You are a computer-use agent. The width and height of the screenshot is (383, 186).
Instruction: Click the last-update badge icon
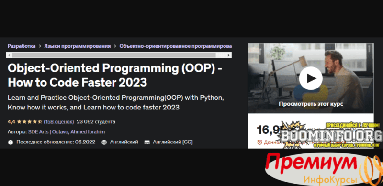tap(11, 142)
